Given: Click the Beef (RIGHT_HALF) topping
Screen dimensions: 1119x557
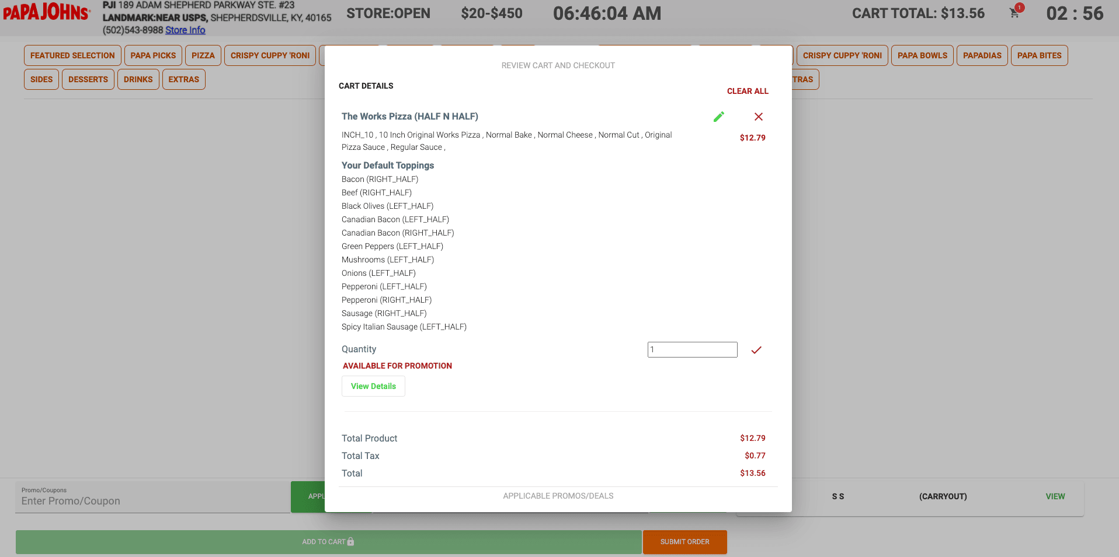Looking at the screenshot, I should point(377,192).
